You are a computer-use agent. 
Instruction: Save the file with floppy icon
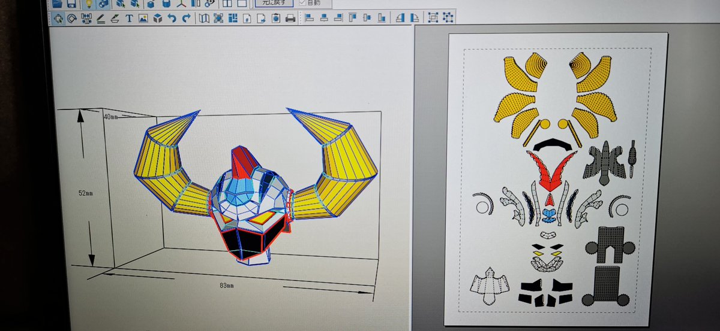pos(71,4)
